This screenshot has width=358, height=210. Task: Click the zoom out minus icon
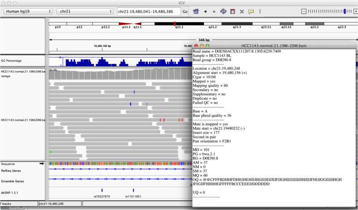(x=304, y=11)
